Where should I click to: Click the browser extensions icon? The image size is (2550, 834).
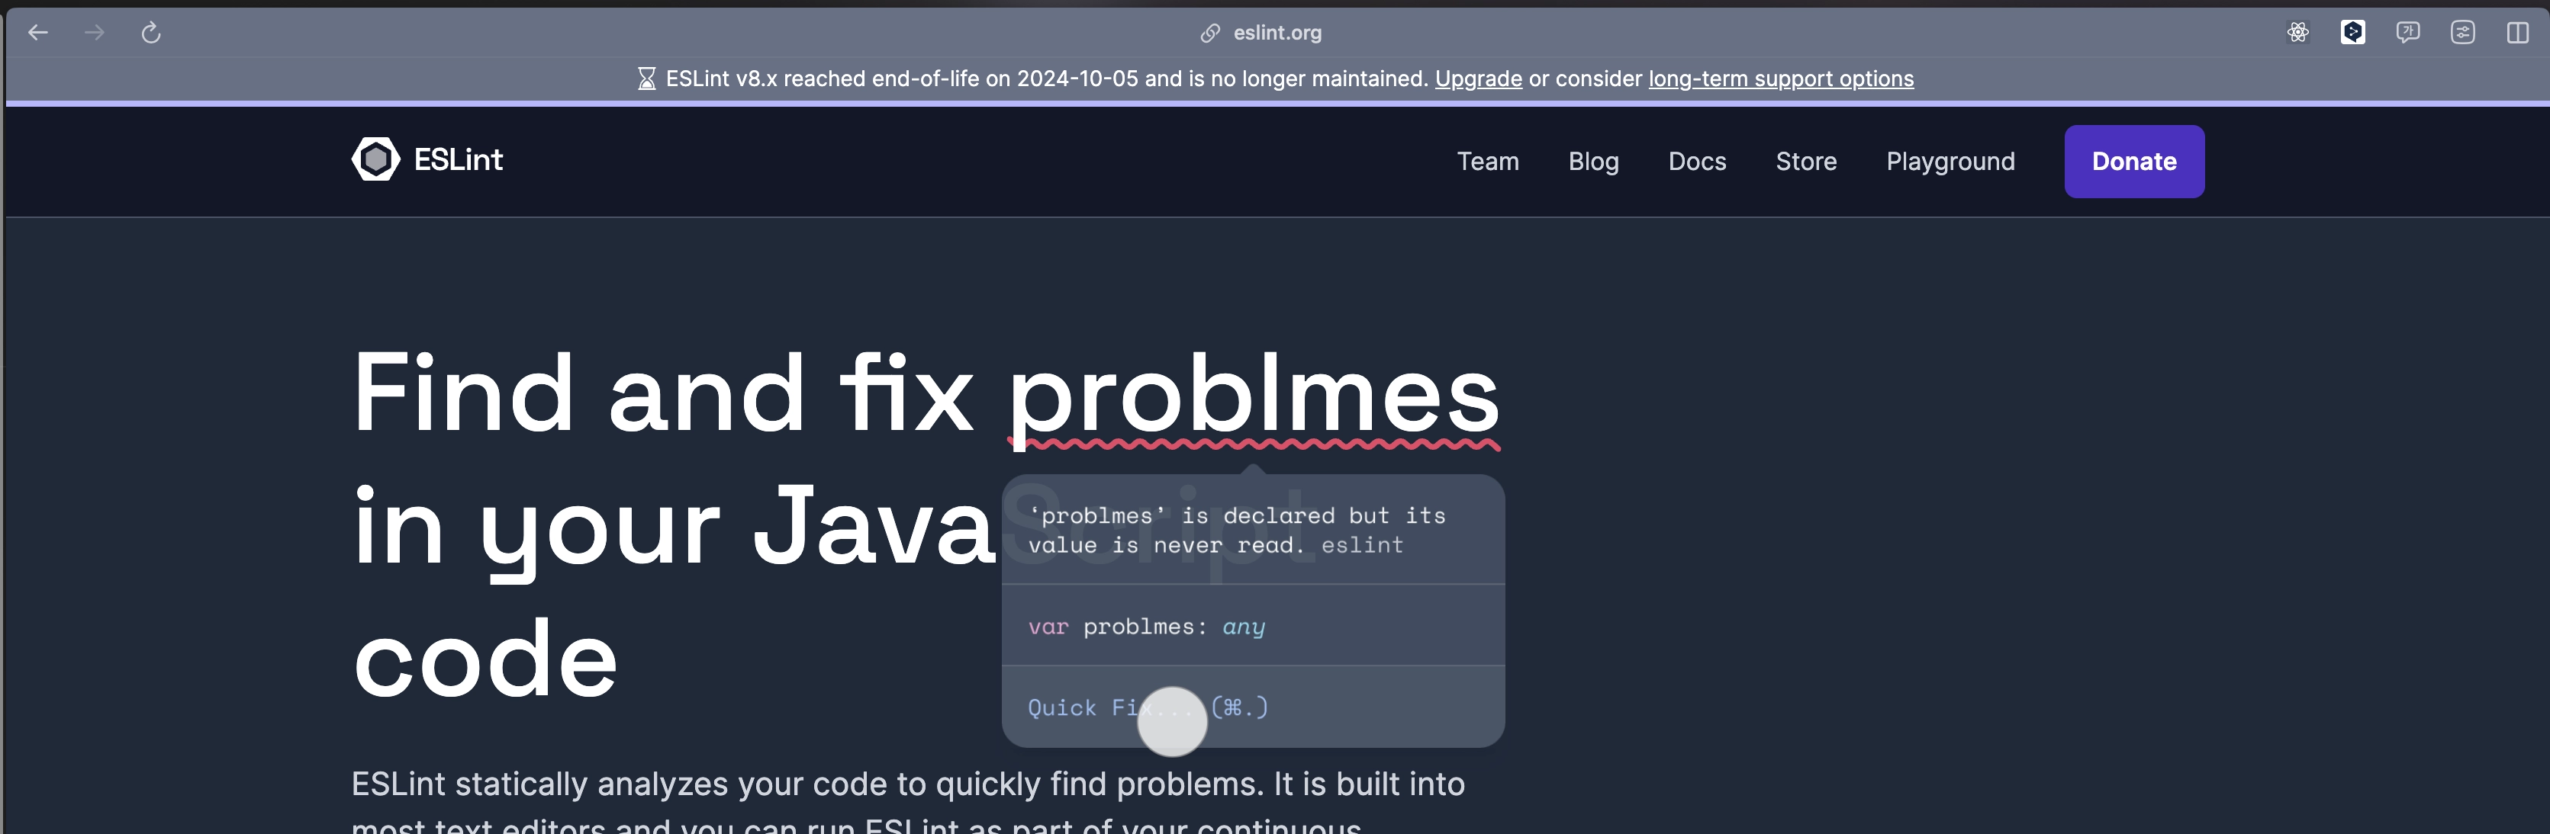click(x=2465, y=31)
